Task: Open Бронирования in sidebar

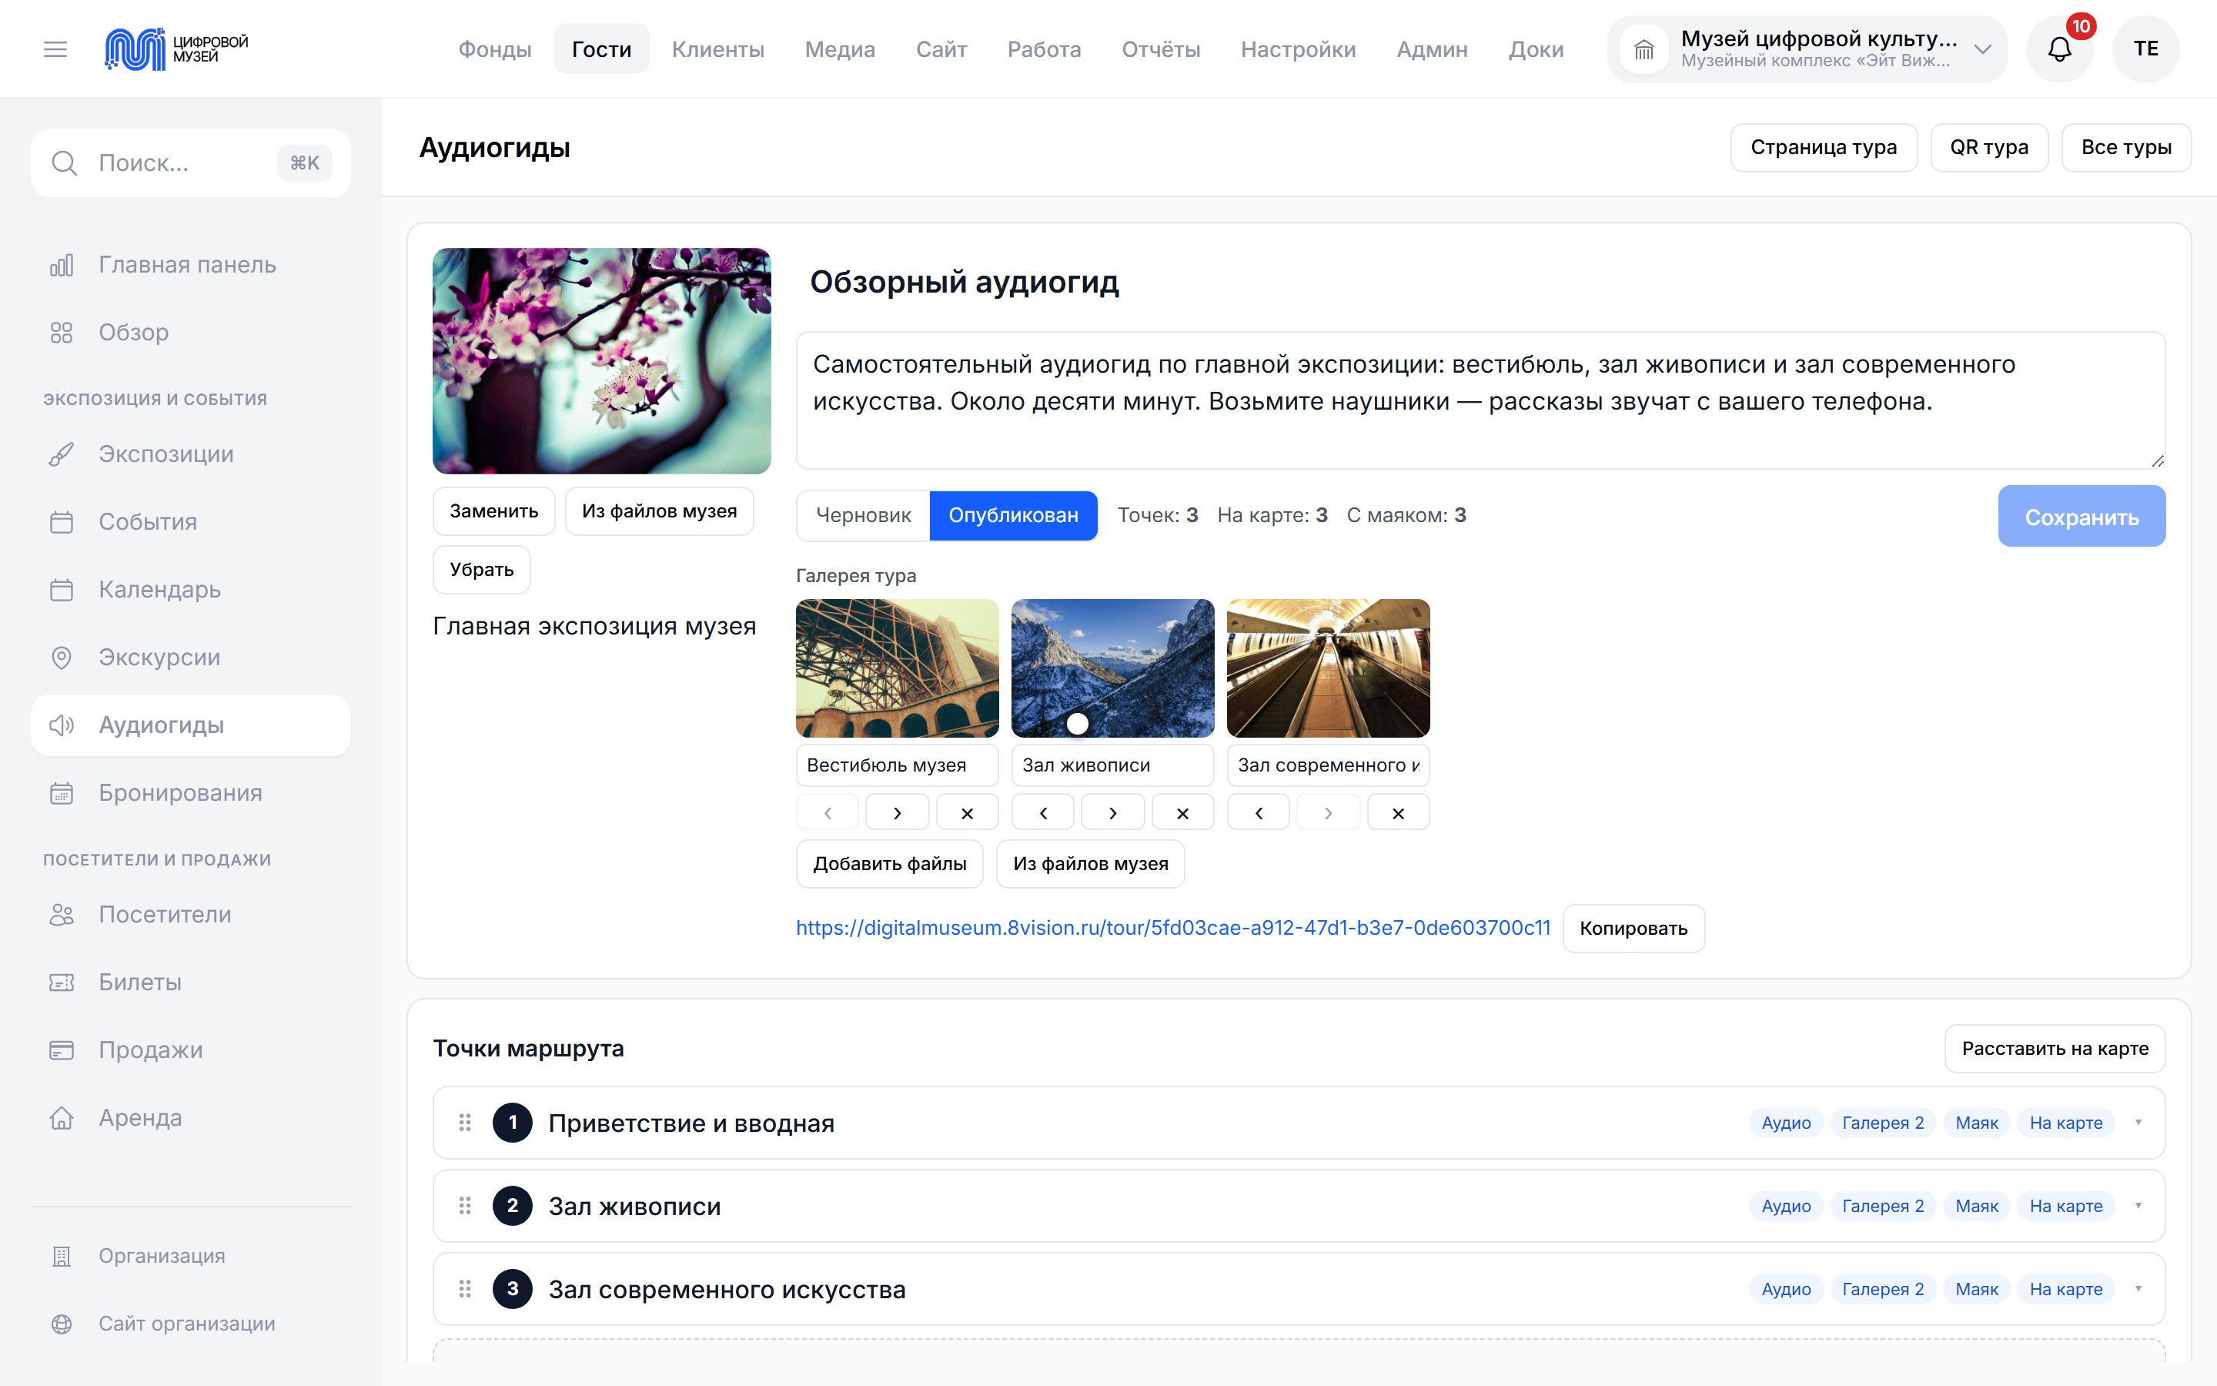Action: point(191,793)
